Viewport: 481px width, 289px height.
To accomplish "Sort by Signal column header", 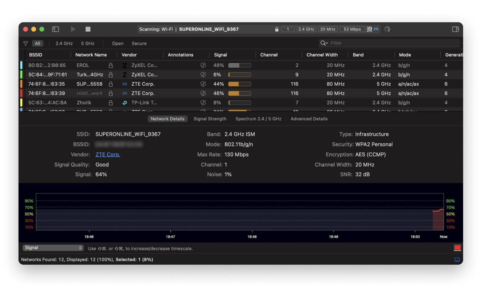I will pyautogui.click(x=220, y=55).
